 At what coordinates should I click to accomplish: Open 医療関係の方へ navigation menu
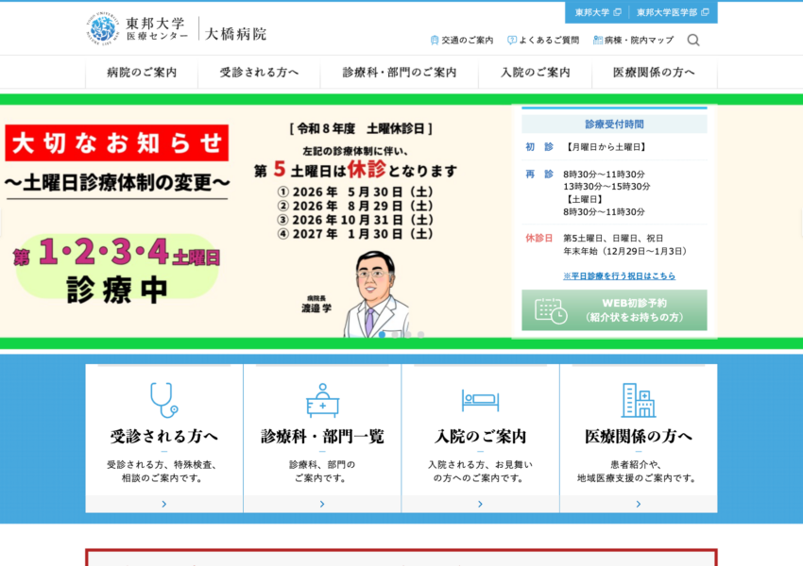(654, 72)
